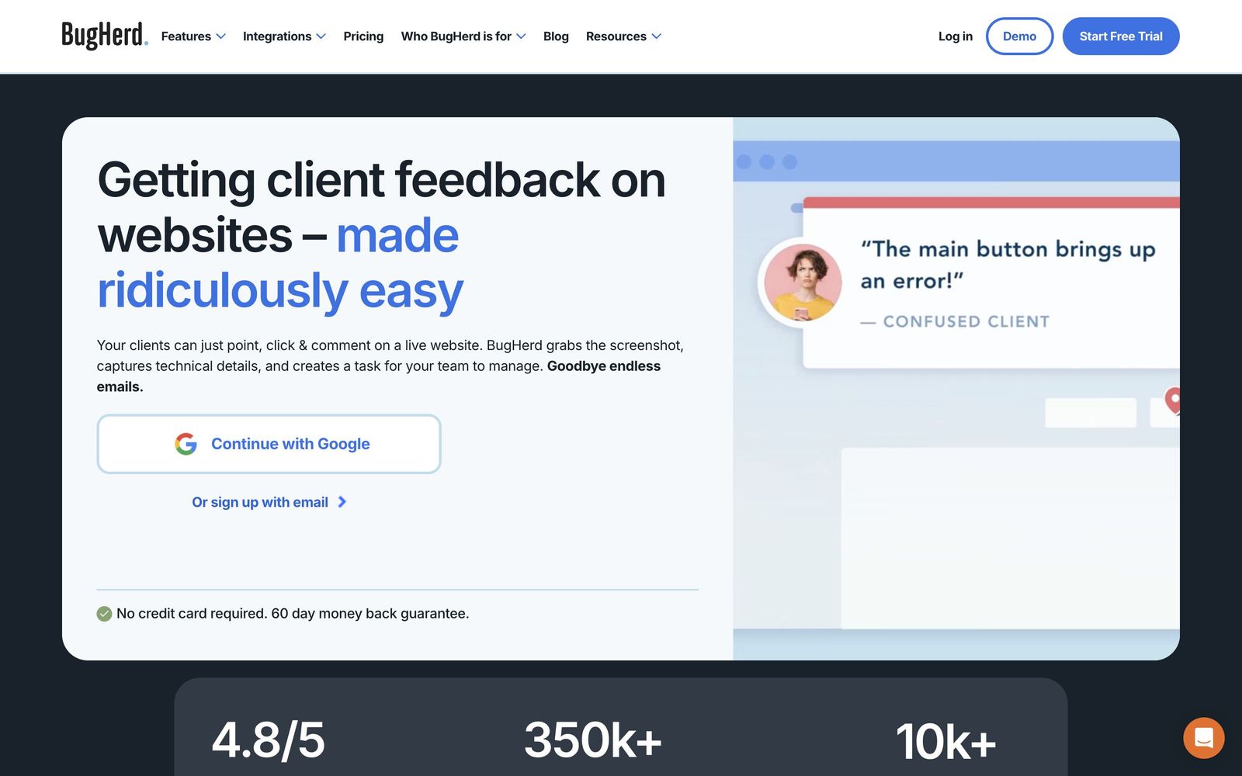Click the 4.8/5 rating stat
This screenshot has width=1242, height=776.
(x=269, y=740)
